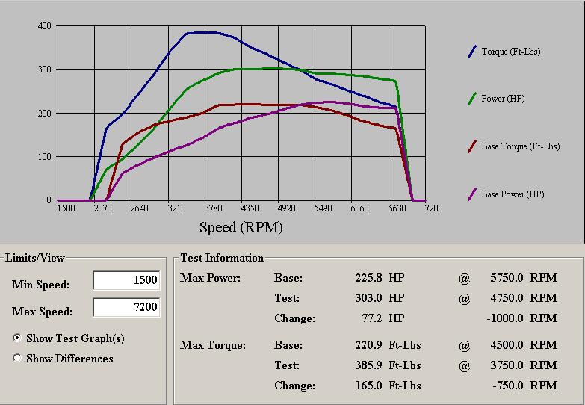The image size is (585, 405).
Task: Click the red Base Torque legend line icon
Action: (x=472, y=146)
